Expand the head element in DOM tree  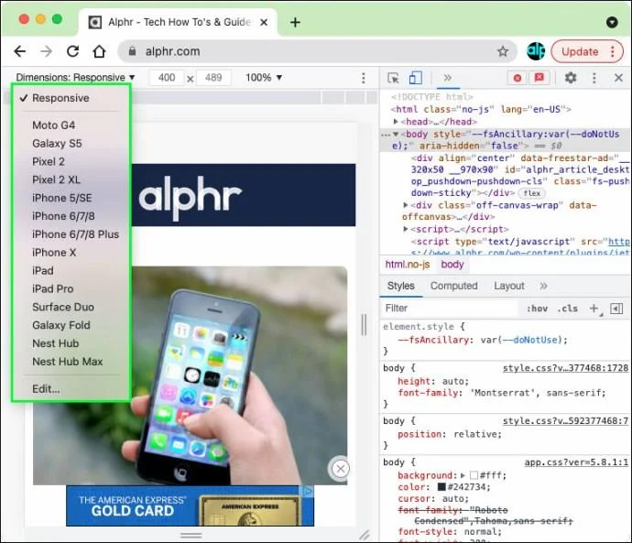click(x=396, y=121)
